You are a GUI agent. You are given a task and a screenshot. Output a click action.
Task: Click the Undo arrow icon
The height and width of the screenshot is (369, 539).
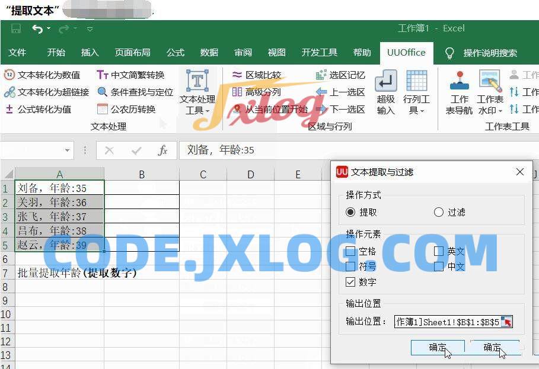click(x=37, y=28)
